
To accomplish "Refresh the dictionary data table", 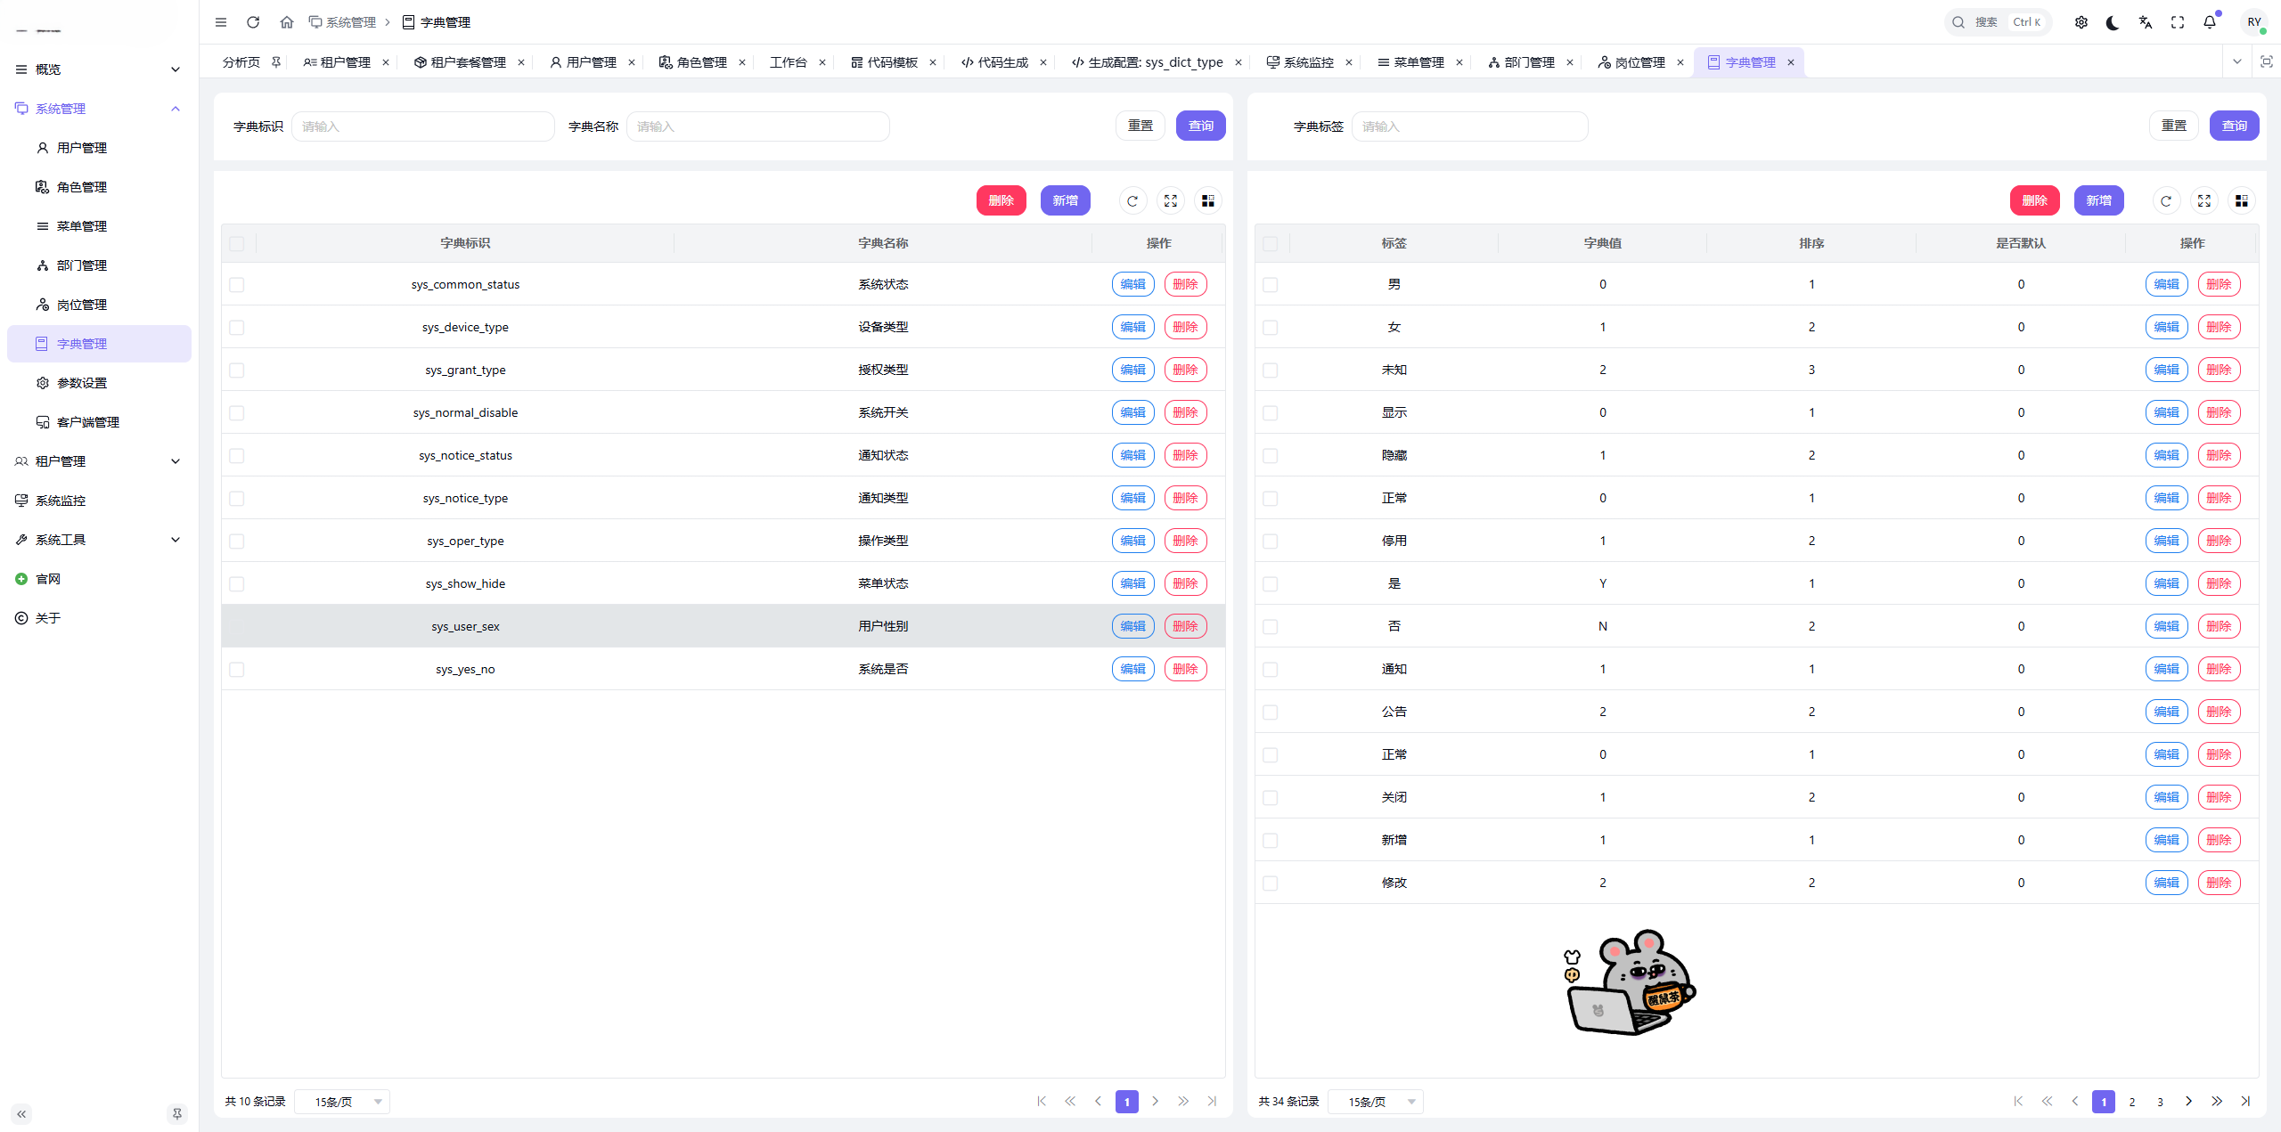I will click(2166, 201).
